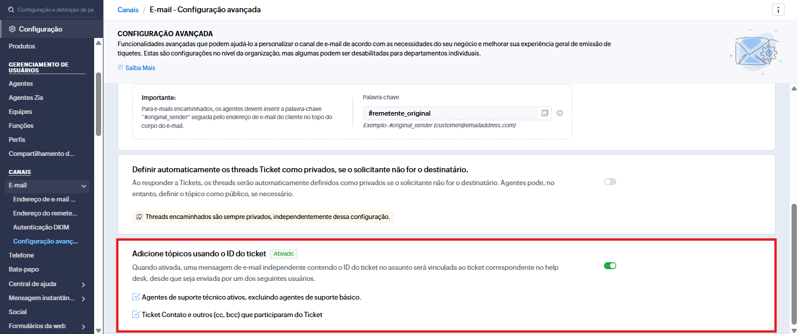Go to Canais breadcrumb link
Image resolution: width=798 pixels, height=334 pixels.
(x=128, y=10)
